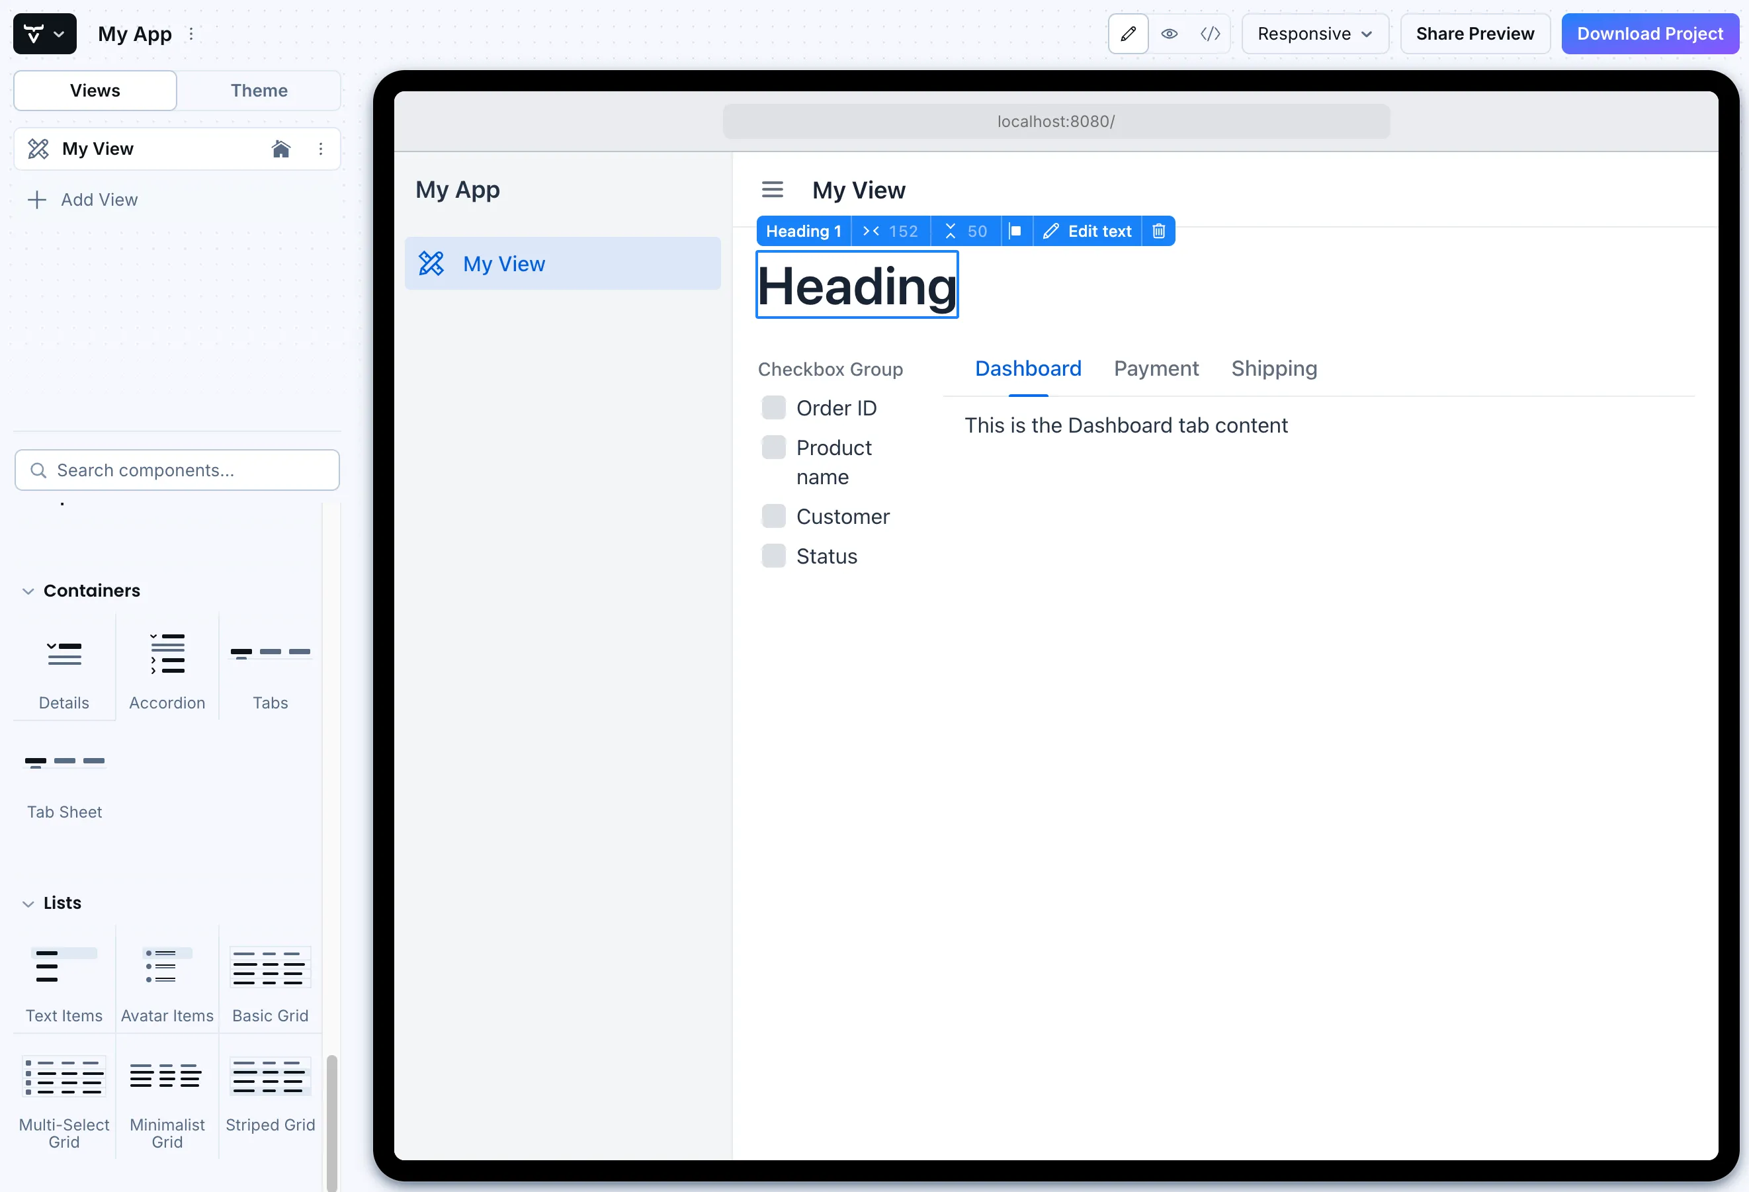Switch to the Payment tab
This screenshot has height=1192, width=1749.
[1156, 368]
